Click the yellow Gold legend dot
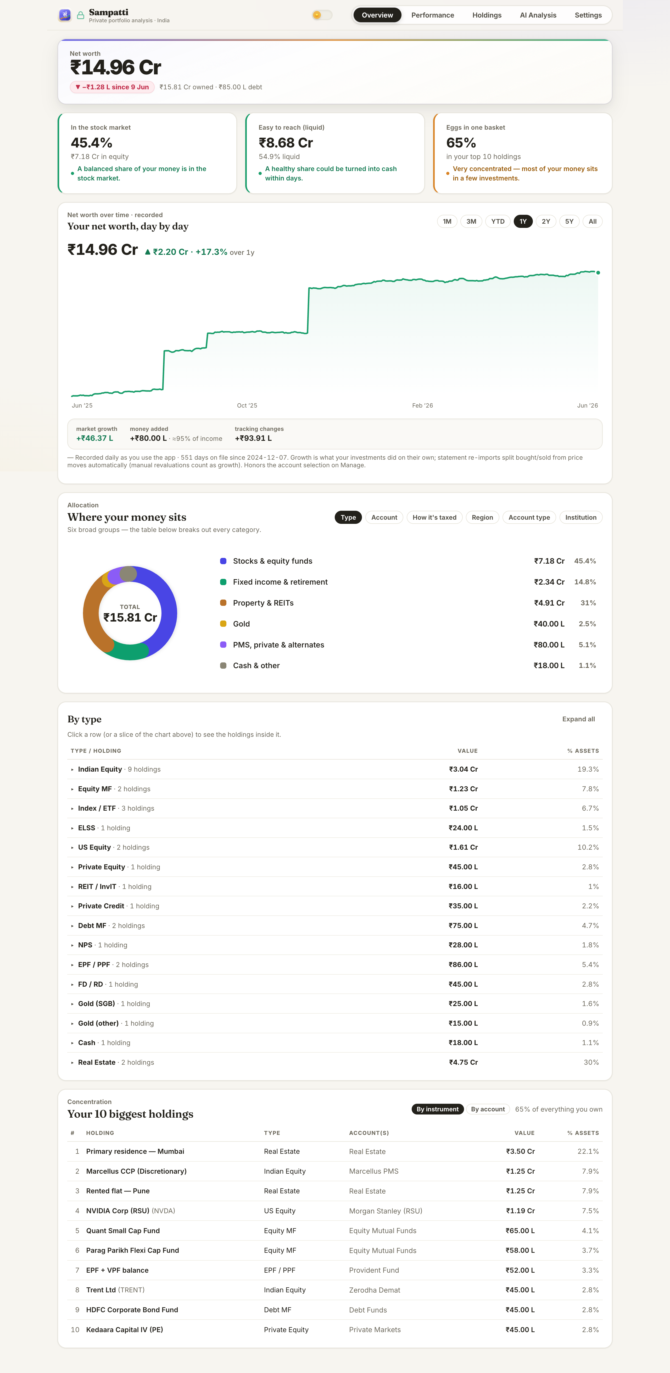This screenshot has height=1373, width=670. [x=223, y=624]
